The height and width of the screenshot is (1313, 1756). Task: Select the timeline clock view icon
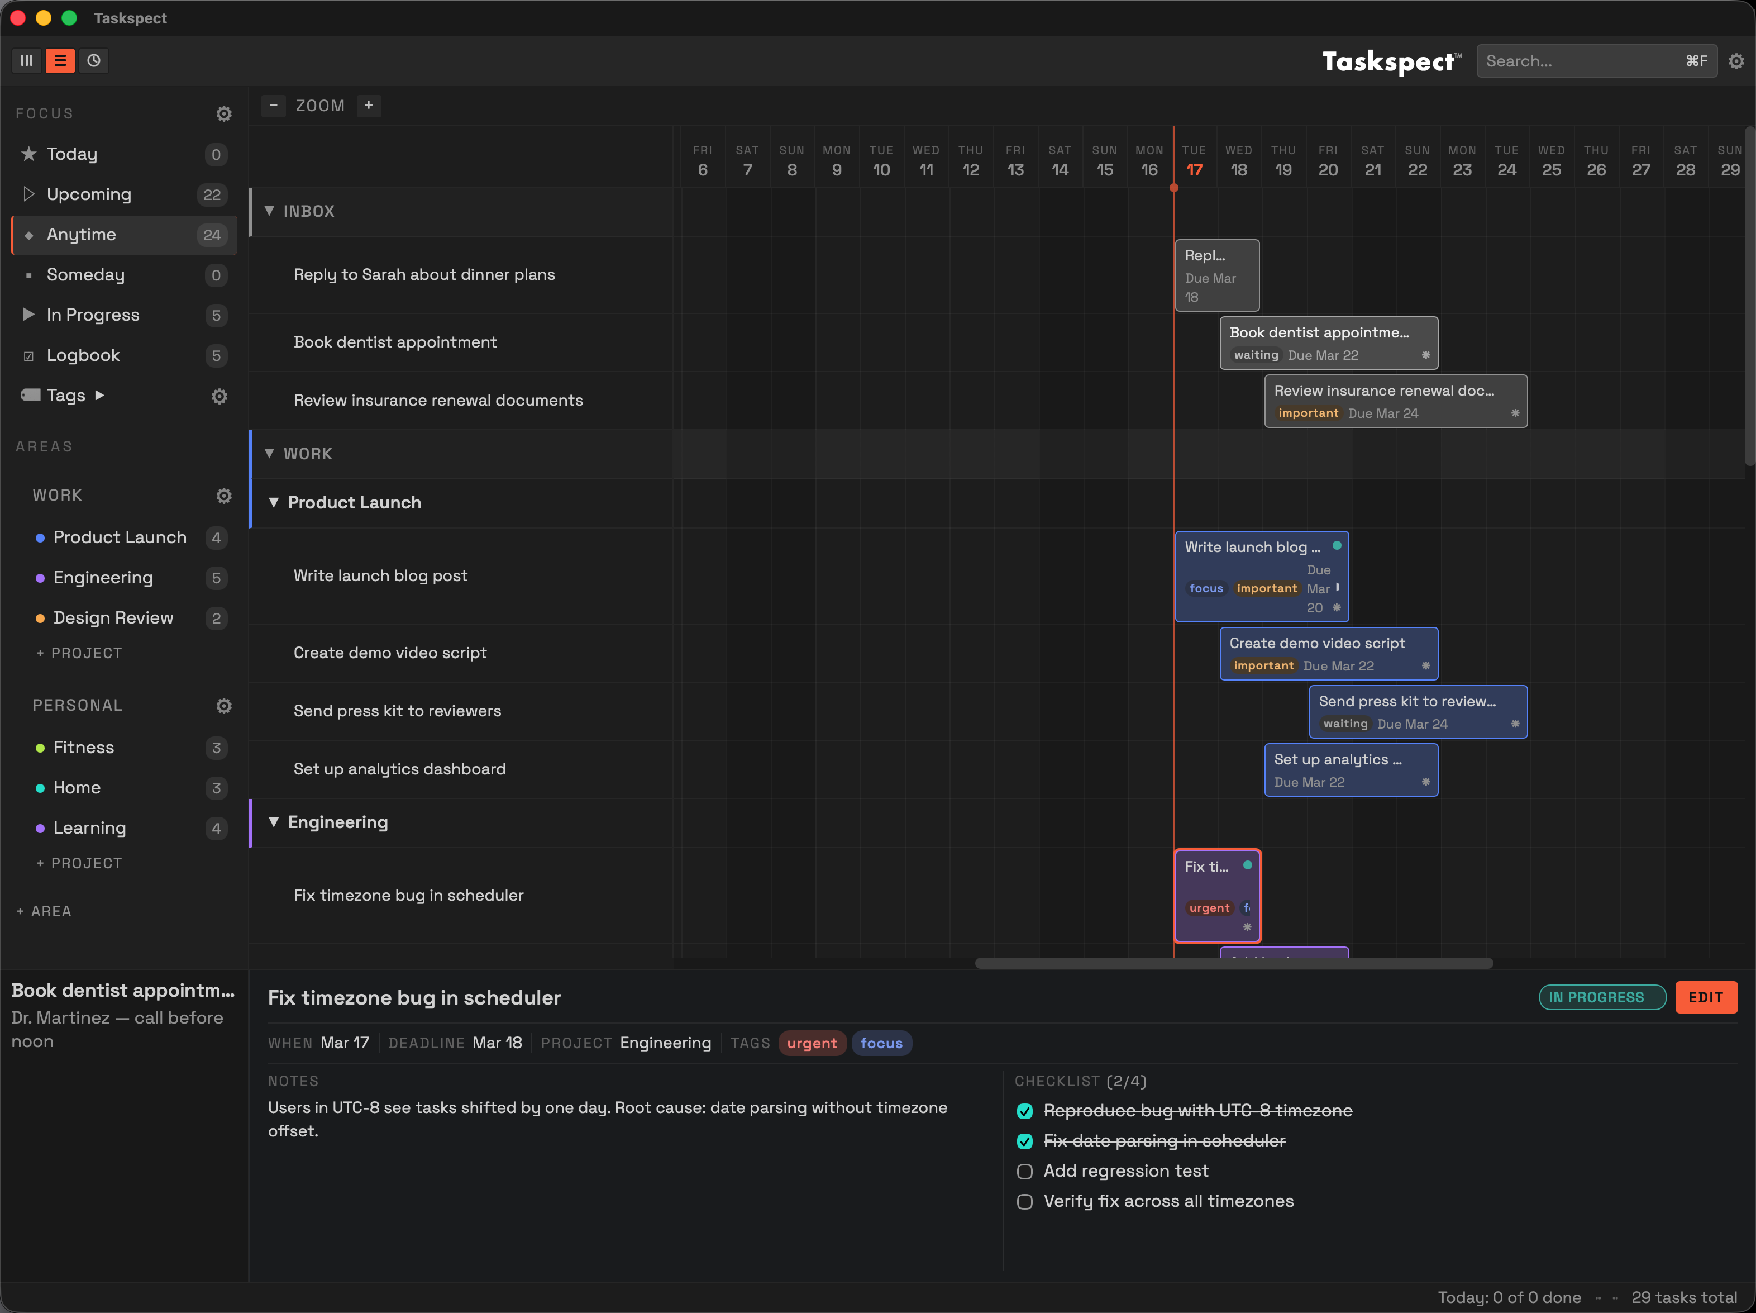(94, 60)
